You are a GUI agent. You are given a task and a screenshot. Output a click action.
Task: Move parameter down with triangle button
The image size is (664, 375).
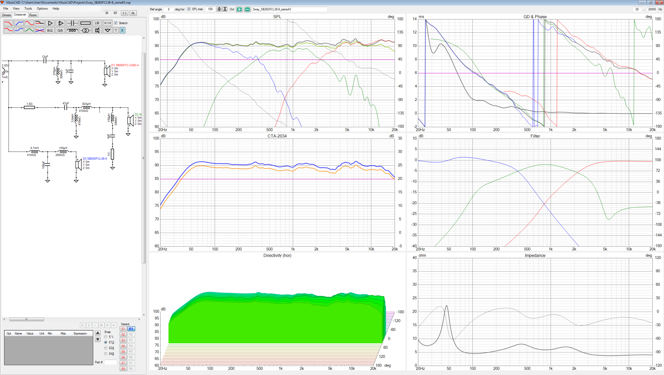pyautogui.click(x=98, y=339)
